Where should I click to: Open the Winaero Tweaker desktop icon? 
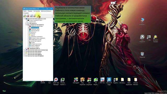(x=156, y=38)
